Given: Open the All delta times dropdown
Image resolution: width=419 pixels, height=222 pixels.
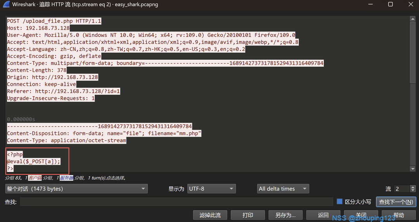Looking at the screenshot, I should [283, 189].
